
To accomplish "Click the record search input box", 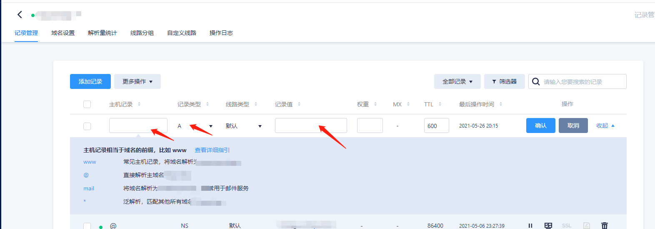I will click(x=577, y=81).
